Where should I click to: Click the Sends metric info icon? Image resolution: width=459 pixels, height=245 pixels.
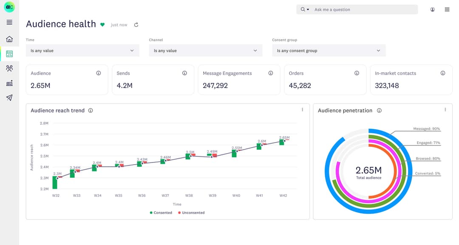(184, 73)
